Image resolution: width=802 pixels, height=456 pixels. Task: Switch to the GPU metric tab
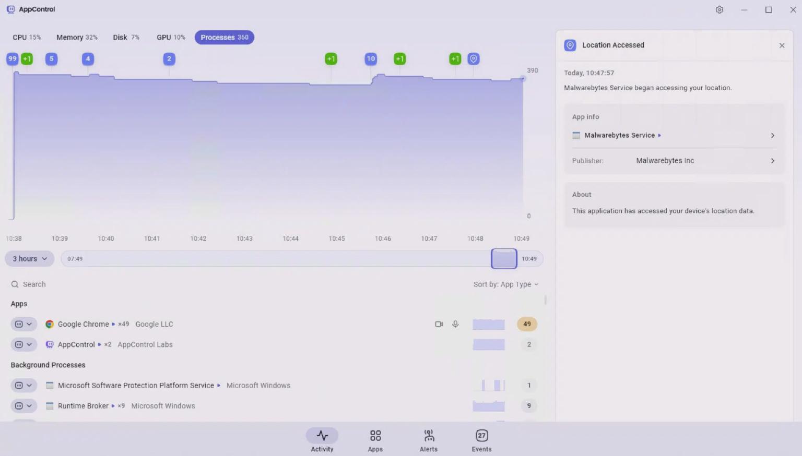pyautogui.click(x=171, y=38)
